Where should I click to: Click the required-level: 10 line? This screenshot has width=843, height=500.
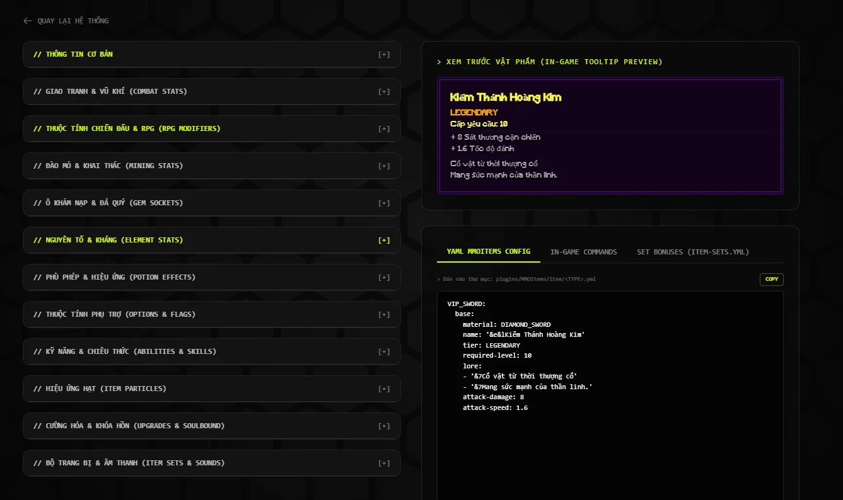tap(497, 355)
